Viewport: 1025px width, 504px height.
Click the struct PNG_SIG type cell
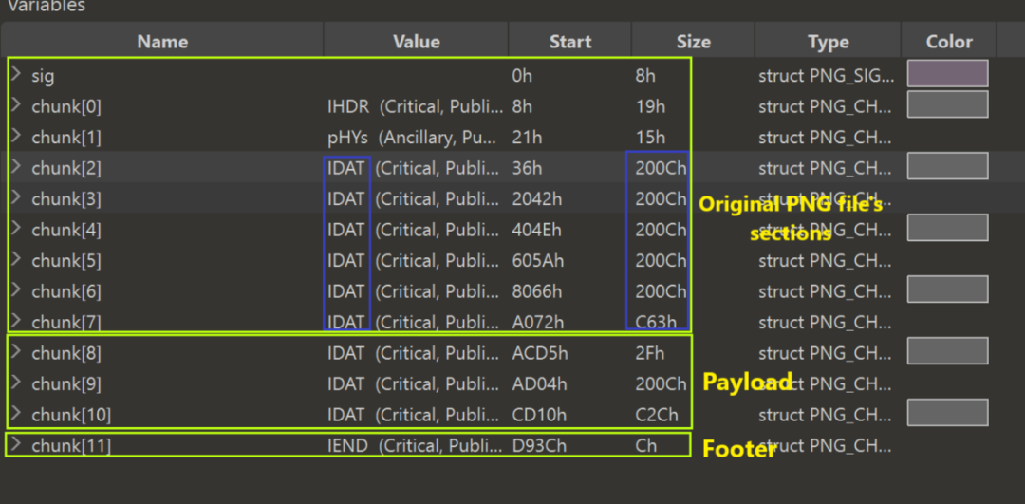(x=827, y=77)
